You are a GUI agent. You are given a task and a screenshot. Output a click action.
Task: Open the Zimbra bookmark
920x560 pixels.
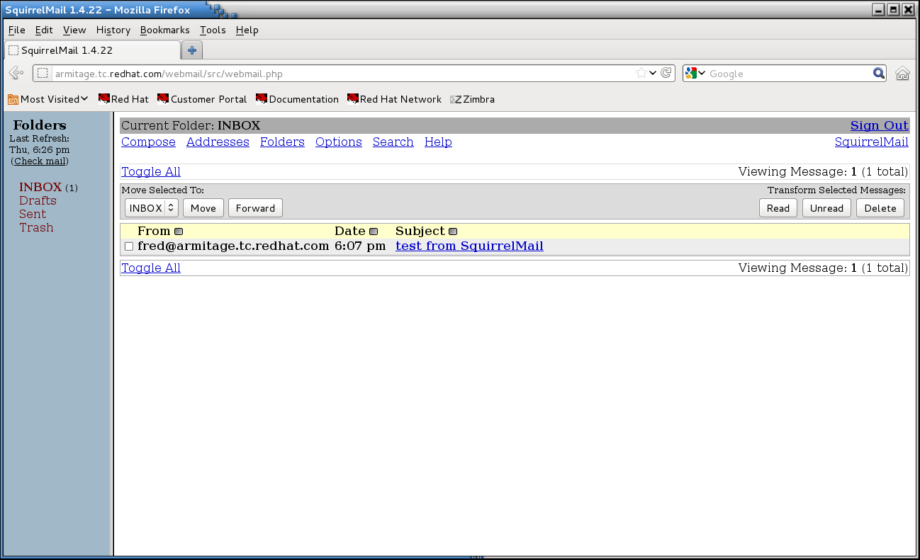(x=472, y=99)
